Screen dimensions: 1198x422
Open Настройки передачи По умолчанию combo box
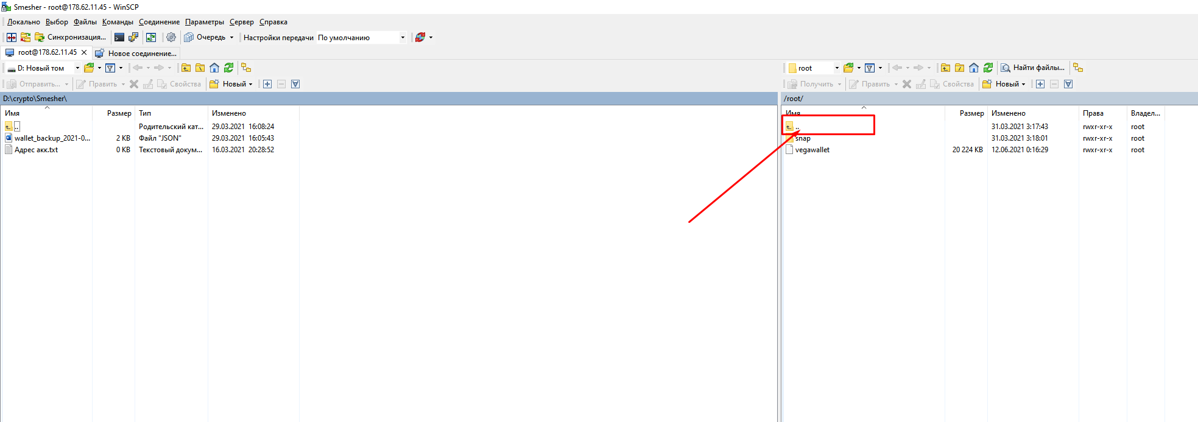pos(361,37)
